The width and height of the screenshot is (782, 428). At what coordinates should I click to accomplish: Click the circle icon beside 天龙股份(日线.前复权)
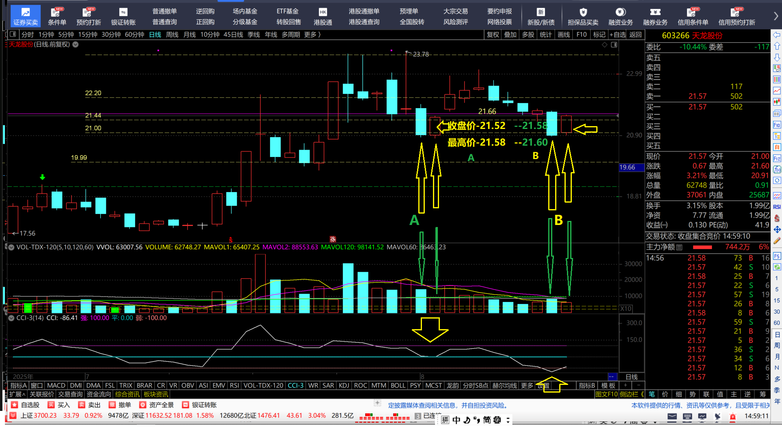point(75,44)
